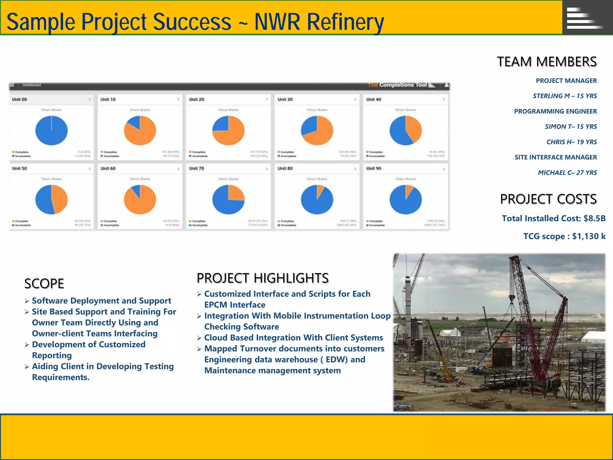Click the slide logo in the header corner

tap(584, 18)
